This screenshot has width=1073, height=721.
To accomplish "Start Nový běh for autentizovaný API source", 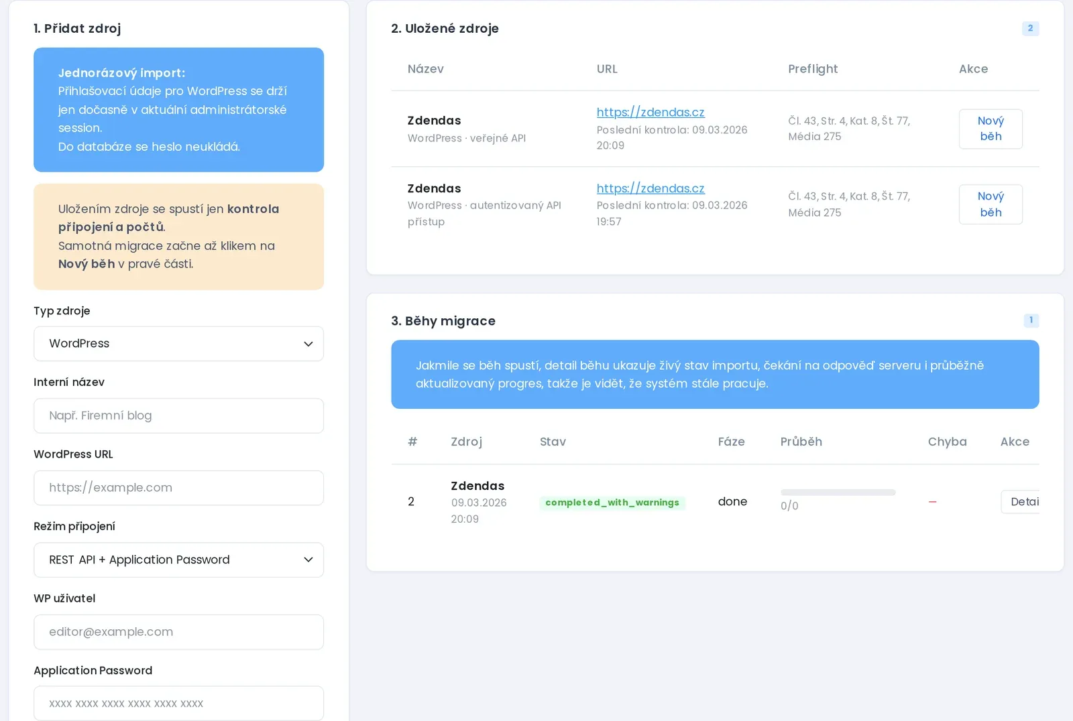I will coord(991,204).
